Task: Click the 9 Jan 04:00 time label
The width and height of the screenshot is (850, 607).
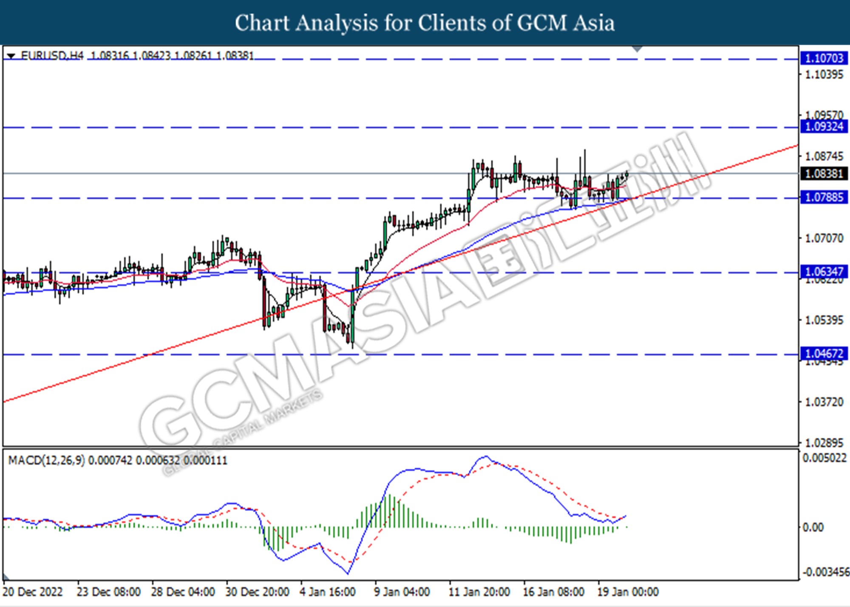Action: 402,592
